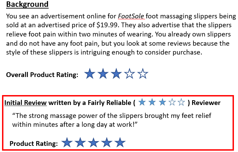Click the second star in Overall Product Rating

pos(103,74)
